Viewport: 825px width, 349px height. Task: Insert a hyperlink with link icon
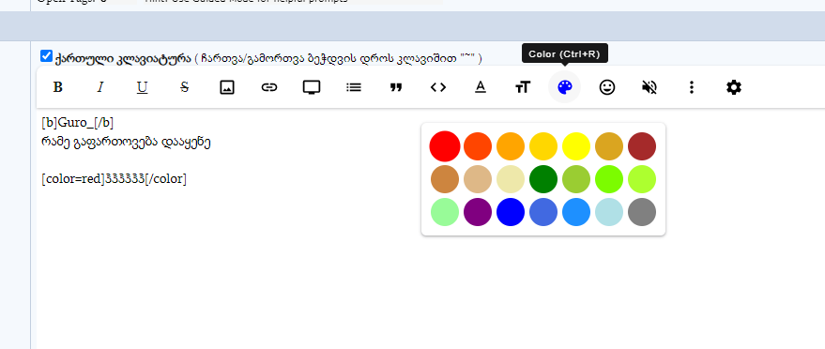pos(268,87)
